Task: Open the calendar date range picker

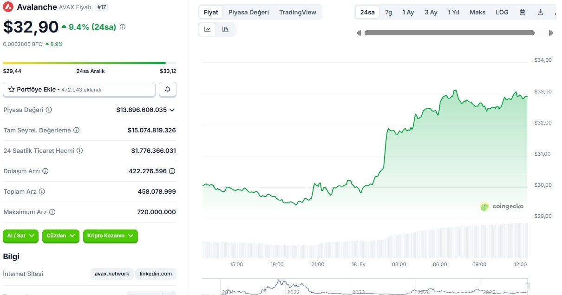Action: (523, 13)
